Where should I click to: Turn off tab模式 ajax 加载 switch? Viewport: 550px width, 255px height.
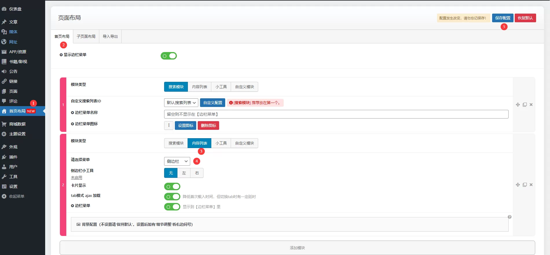(172, 197)
